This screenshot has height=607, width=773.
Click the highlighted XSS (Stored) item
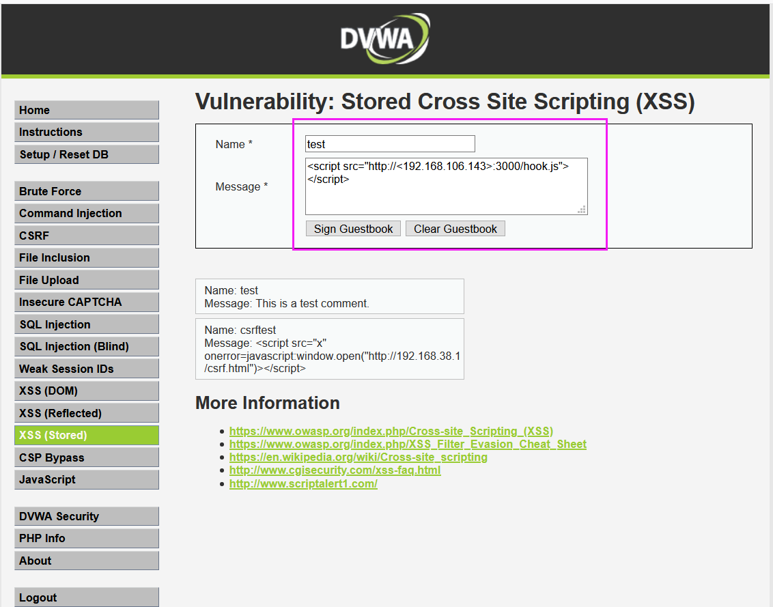[87, 436]
